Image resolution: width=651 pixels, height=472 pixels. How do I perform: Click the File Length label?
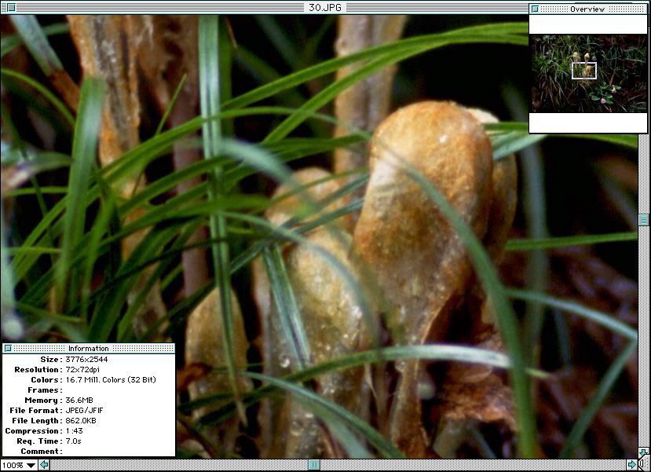tap(37, 420)
